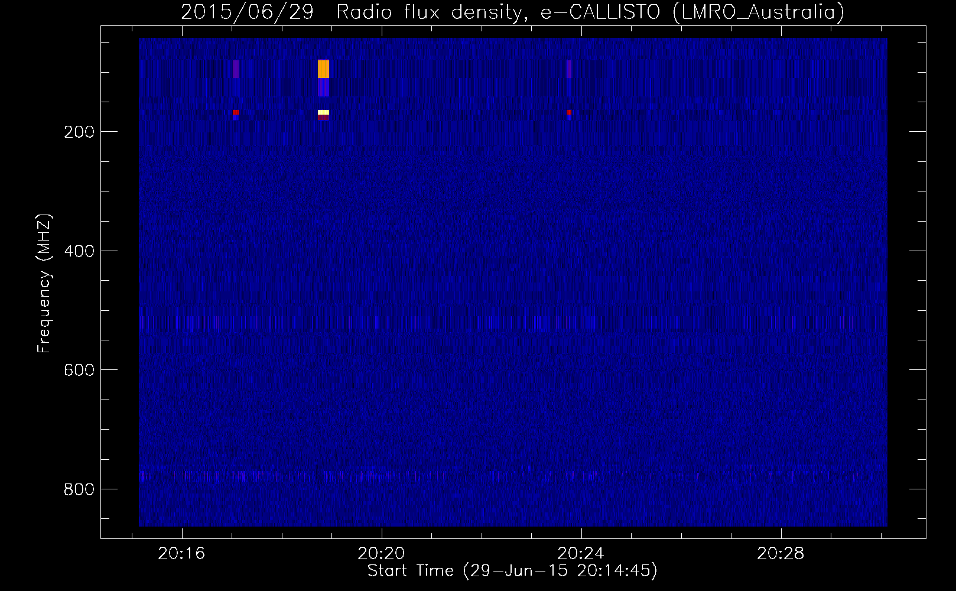Viewport: 956px width, 591px height.
Task: Click the red burst spot near 20:17
Action: click(236, 112)
